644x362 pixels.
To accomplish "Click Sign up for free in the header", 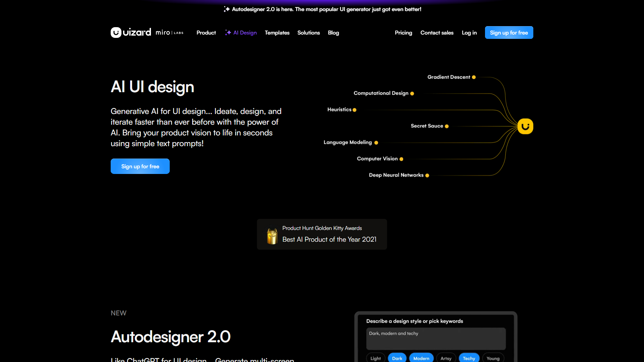I will point(509,33).
